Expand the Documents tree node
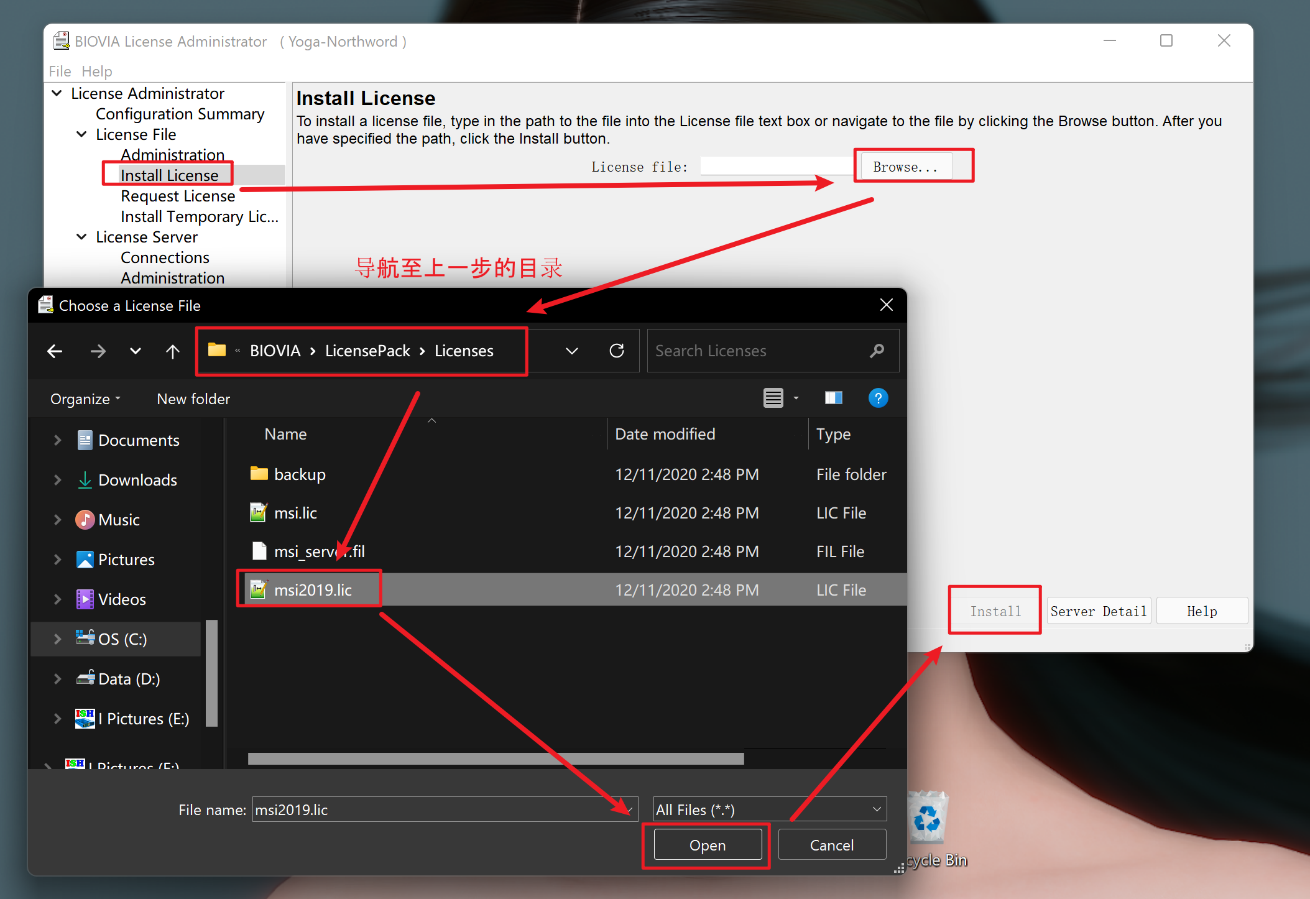1310x899 pixels. [57, 440]
